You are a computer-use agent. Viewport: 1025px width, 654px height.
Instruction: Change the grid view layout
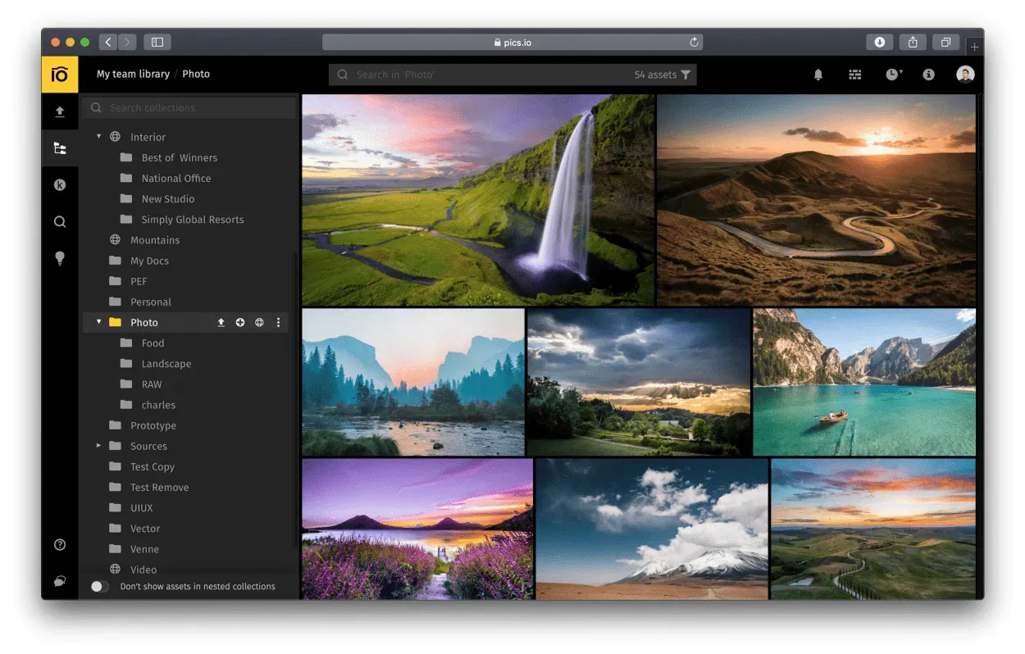tap(854, 74)
